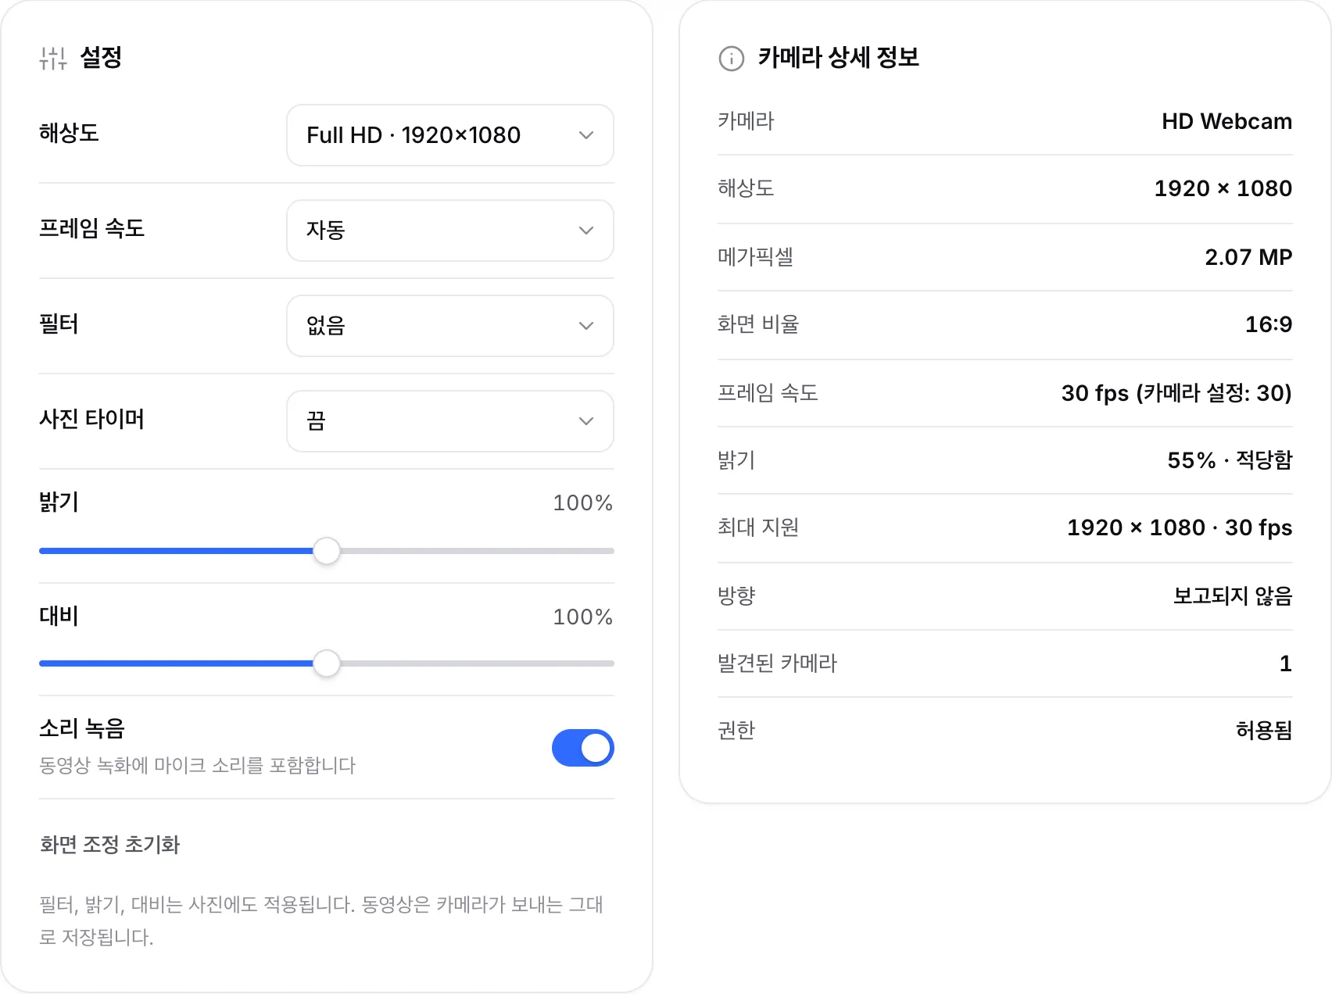Toggle the 소리 녹음 switch off
The width and height of the screenshot is (1332, 994).
coord(583,748)
